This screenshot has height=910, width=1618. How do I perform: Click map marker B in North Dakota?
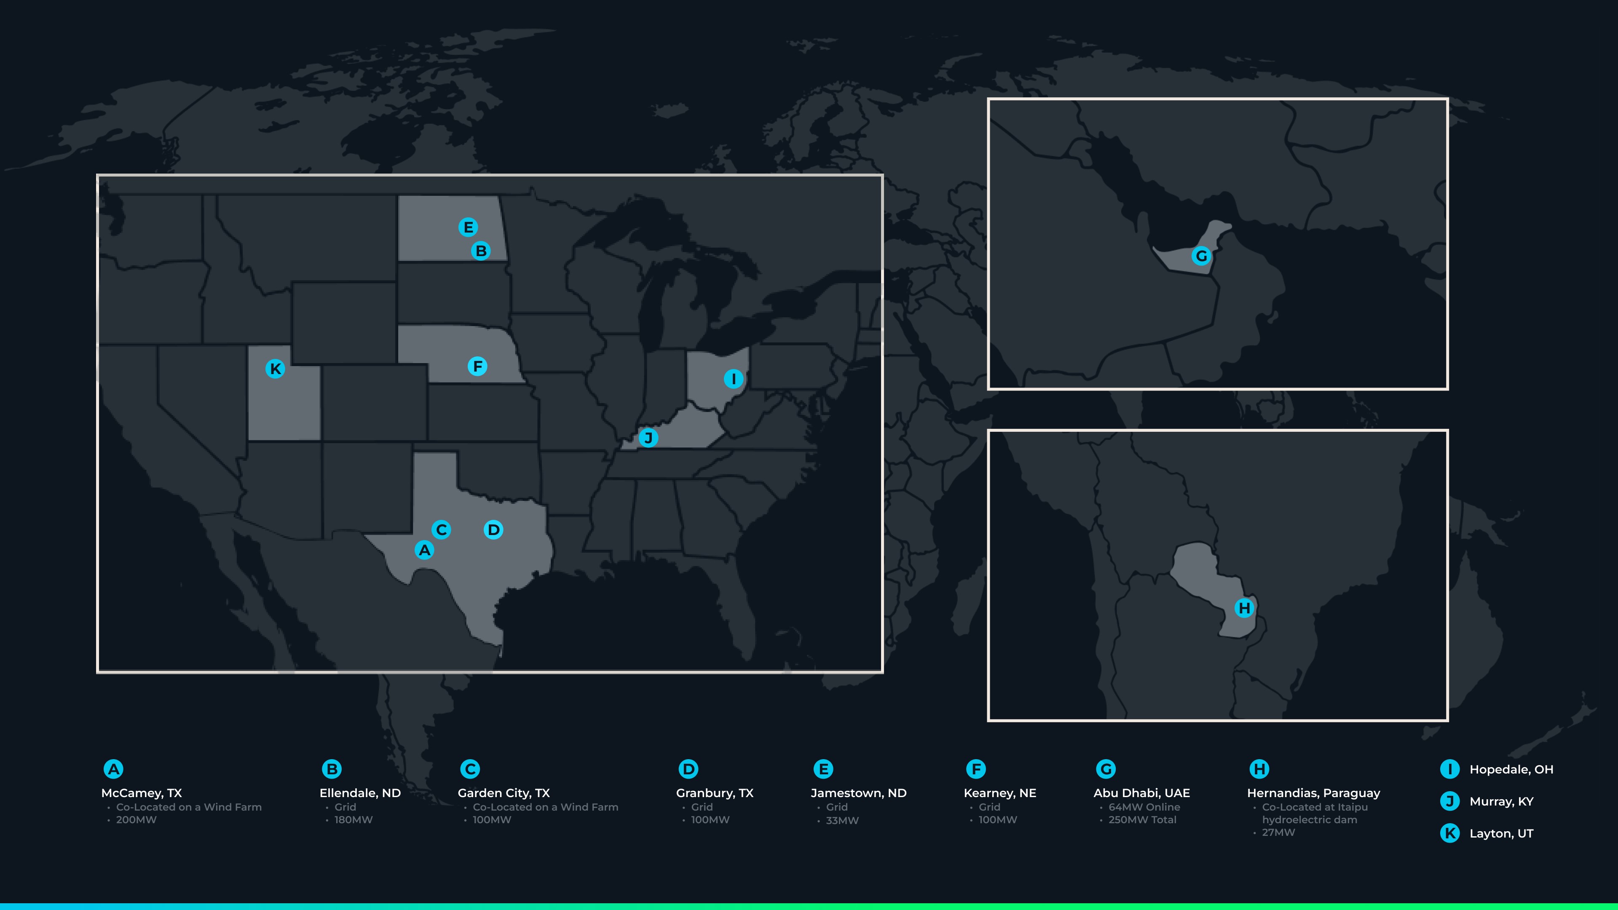tap(480, 251)
